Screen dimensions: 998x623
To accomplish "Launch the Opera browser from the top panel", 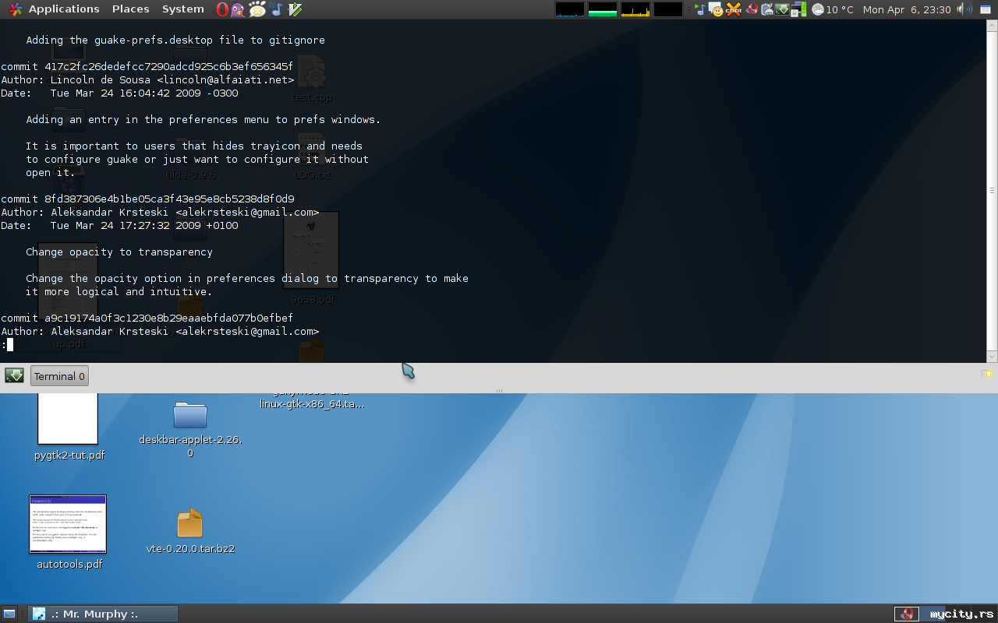I will [x=222, y=9].
